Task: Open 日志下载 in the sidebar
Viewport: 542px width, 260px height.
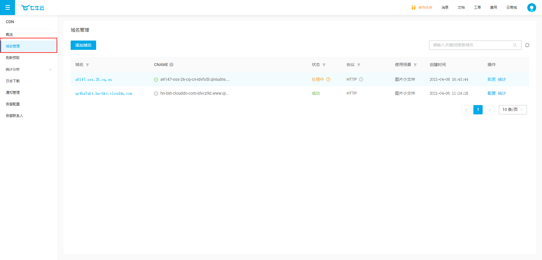Action: pos(13,81)
